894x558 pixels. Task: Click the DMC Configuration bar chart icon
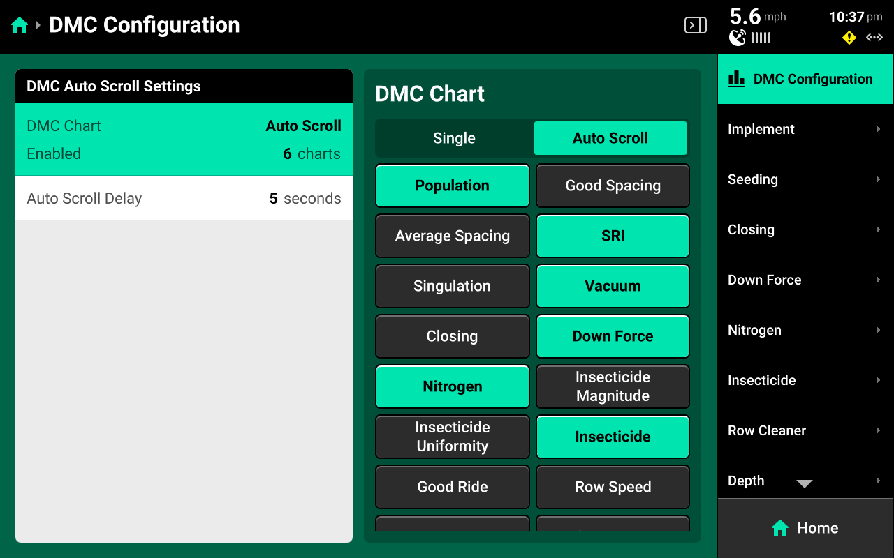736,79
